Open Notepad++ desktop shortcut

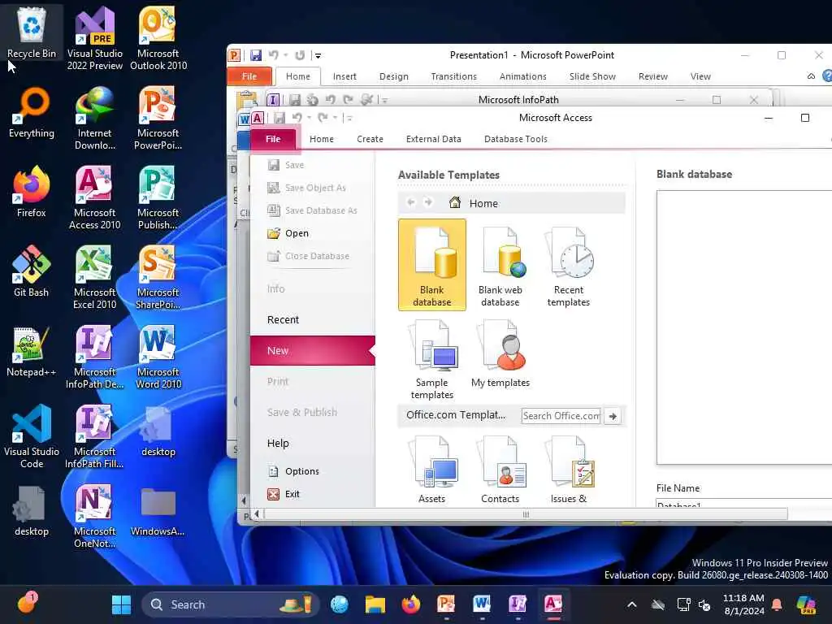[32, 350]
